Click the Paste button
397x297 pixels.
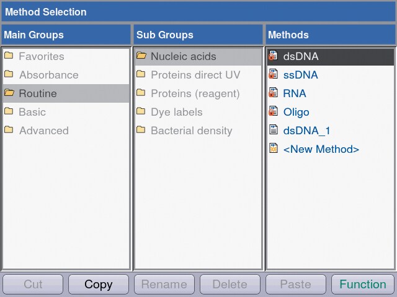tap(296, 285)
